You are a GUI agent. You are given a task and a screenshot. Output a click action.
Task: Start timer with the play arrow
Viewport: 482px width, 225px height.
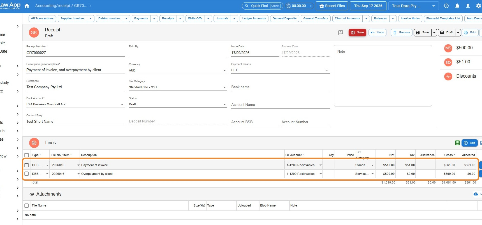[x=311, y=6]
